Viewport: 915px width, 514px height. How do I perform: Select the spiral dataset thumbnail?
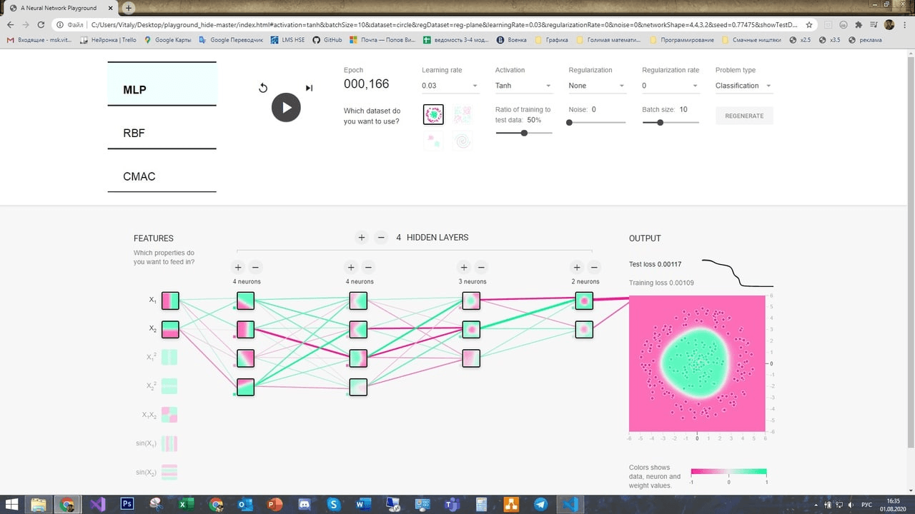coord(463,141)
